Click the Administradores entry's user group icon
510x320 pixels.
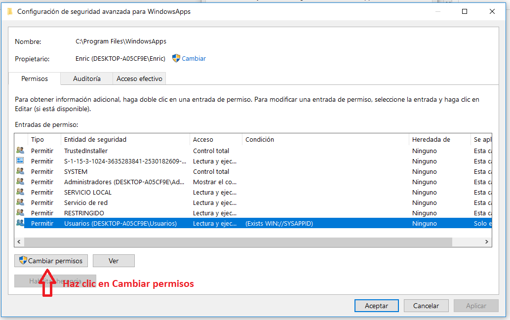coord(20,181)
